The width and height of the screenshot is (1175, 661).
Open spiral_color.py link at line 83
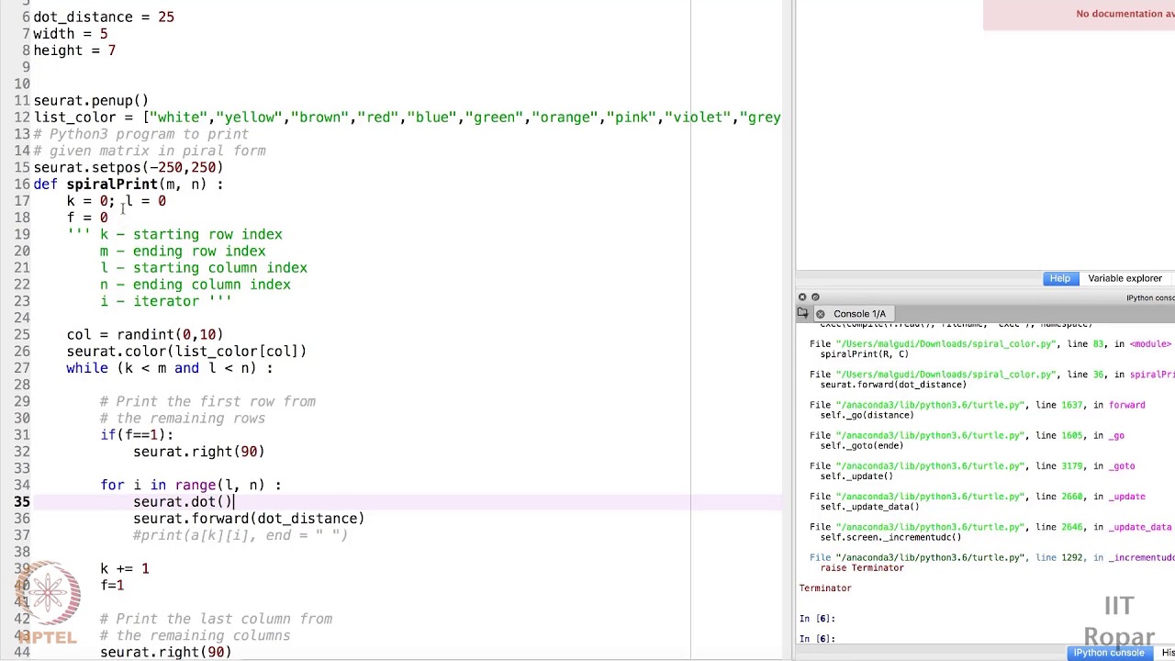[x=946, y=344]
